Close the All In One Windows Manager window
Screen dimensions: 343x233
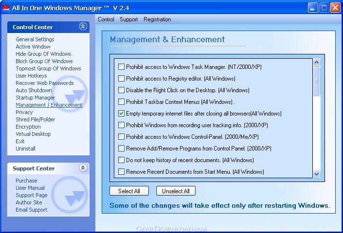pyautogui.click(x=335, y=8)
